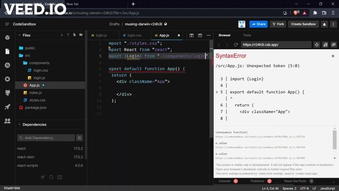
Task: Close the SyntaxError overlay
Action: click(x=333, y=56)
